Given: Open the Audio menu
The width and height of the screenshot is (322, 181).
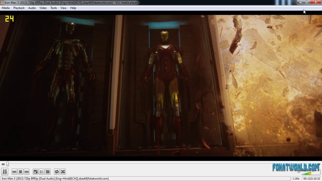Looking at the screenshot, I should click(32, 8).
